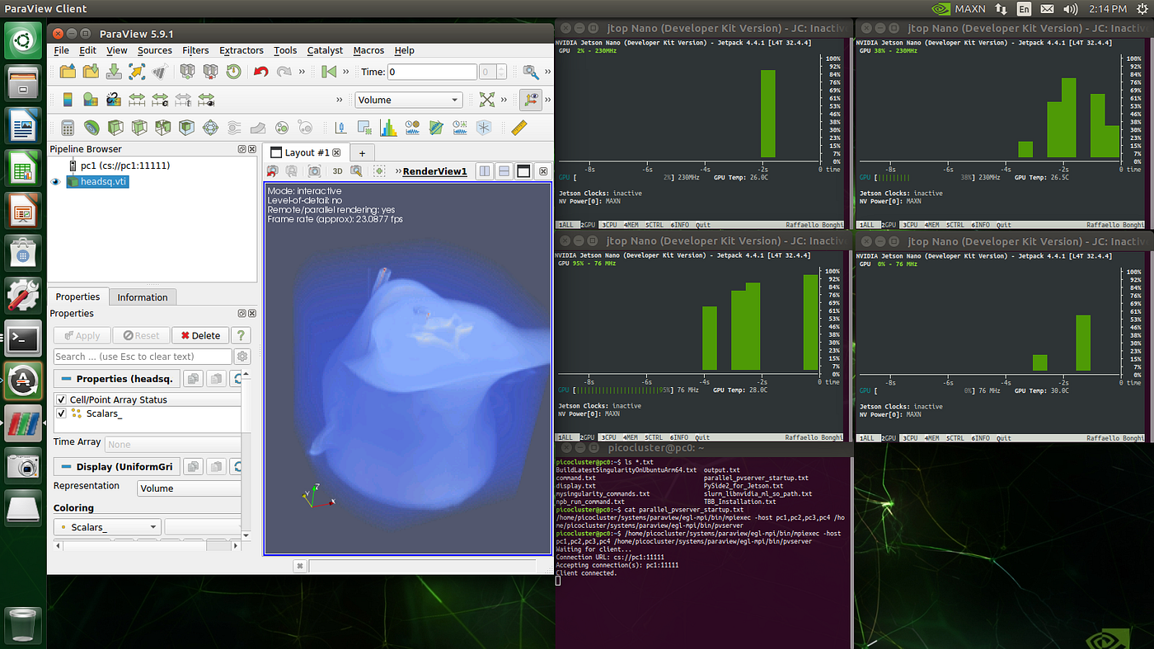Expand hidden undo/redo toolbar items chevron

(x=302, y=72)
